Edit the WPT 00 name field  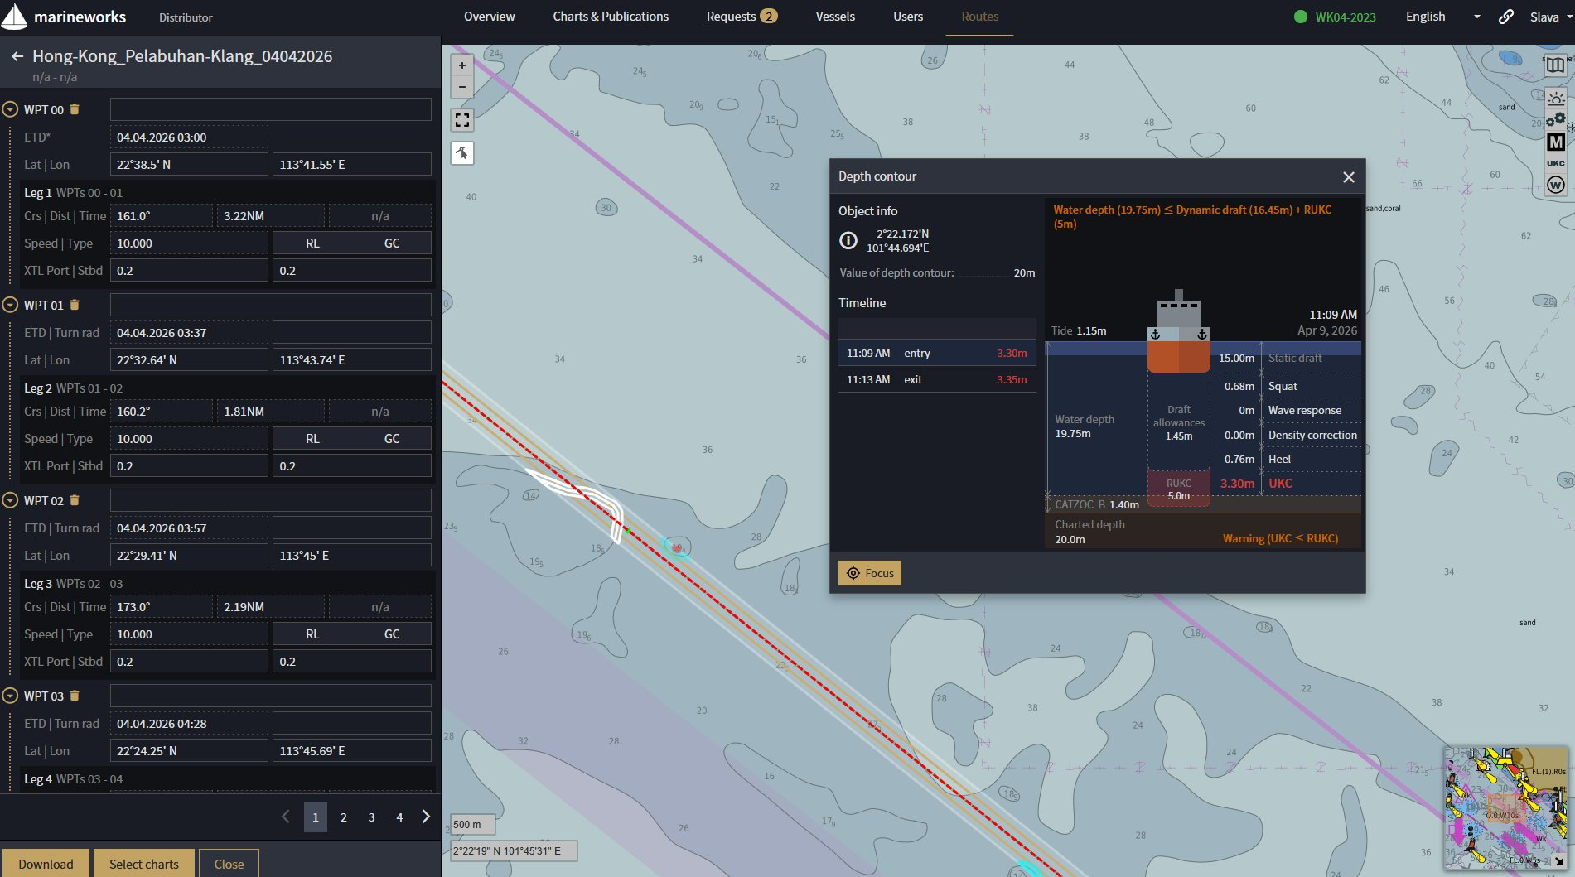(271, 109)
